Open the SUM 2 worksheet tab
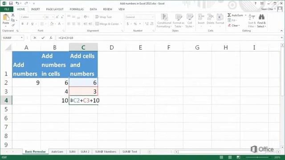 tap(85, 152)
